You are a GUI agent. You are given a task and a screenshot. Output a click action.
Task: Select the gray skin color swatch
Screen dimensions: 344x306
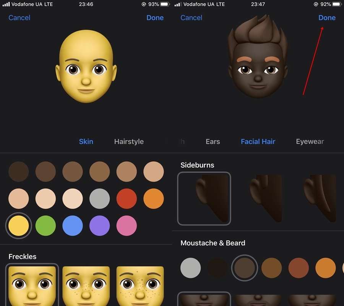tap(100, 199)
